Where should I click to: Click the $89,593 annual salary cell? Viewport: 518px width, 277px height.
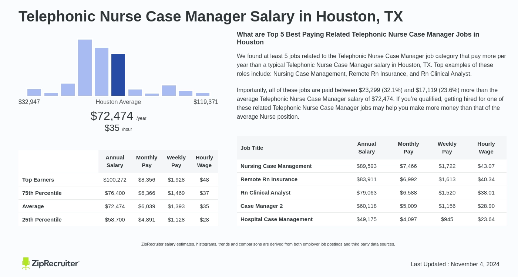367,166
